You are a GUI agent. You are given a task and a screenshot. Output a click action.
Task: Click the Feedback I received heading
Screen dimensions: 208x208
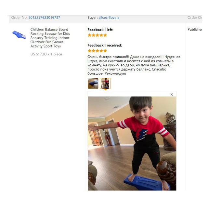pyautogui.click(x=105, y=45)
